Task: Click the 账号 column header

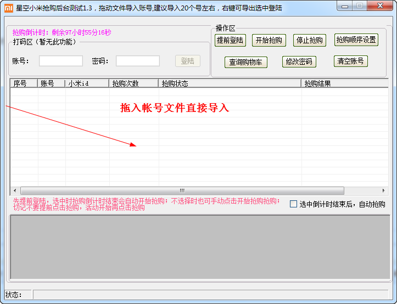Action: coord(51,83)
